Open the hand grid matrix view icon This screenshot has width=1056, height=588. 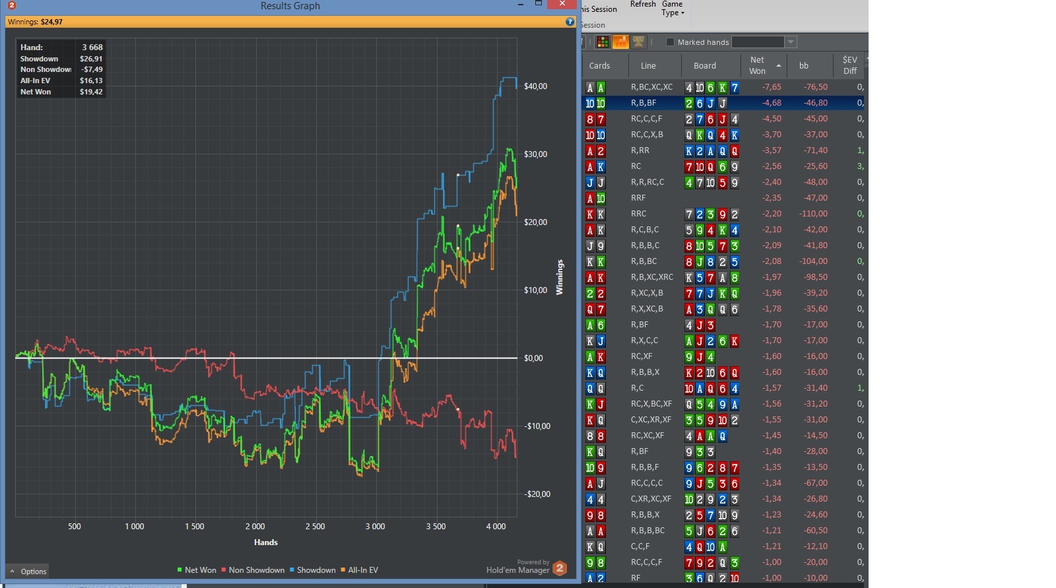tap(603, 42)
